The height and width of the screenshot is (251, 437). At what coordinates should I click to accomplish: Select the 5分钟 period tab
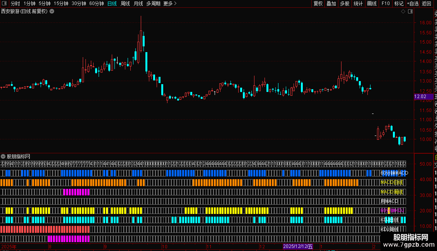click(44, 3)
